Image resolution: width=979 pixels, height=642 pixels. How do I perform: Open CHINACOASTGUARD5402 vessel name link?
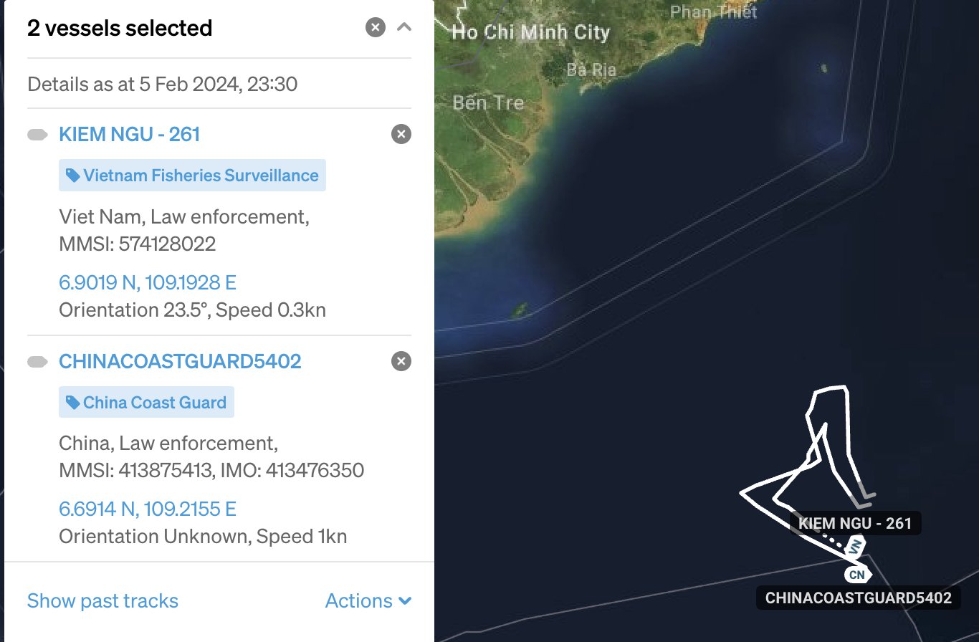[x=180, y=361]
